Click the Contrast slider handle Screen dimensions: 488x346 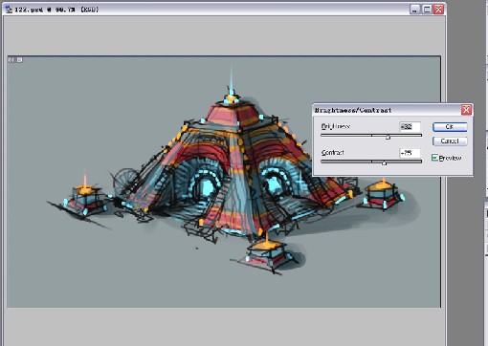pos(384,162)
